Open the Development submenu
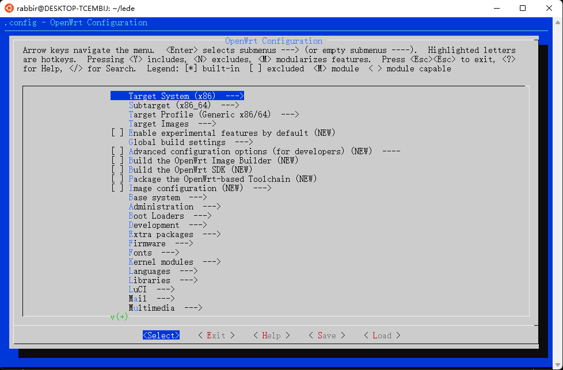Image resolution: width=563 pixels, height=370 pixels. coord(168,225)
